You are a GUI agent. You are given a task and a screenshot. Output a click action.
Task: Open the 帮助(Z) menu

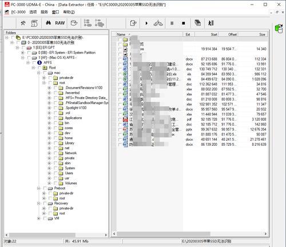point(69,12)
